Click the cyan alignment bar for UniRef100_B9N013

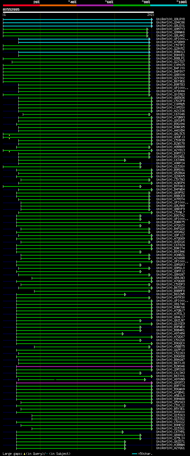[x=84, y=52]
